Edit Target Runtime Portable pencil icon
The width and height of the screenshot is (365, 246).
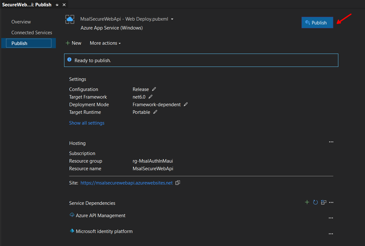pyautogui.click(x=155, y=112)
